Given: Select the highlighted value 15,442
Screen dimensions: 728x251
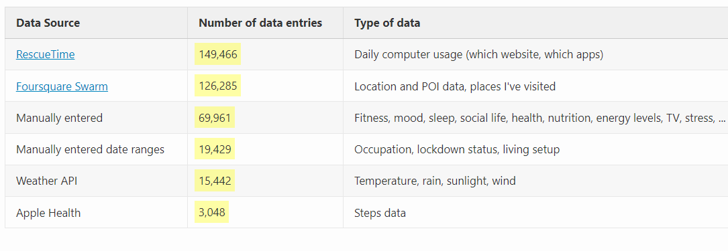Looking at the screenshot, I should pyautogui.click(x=215, y=181).
